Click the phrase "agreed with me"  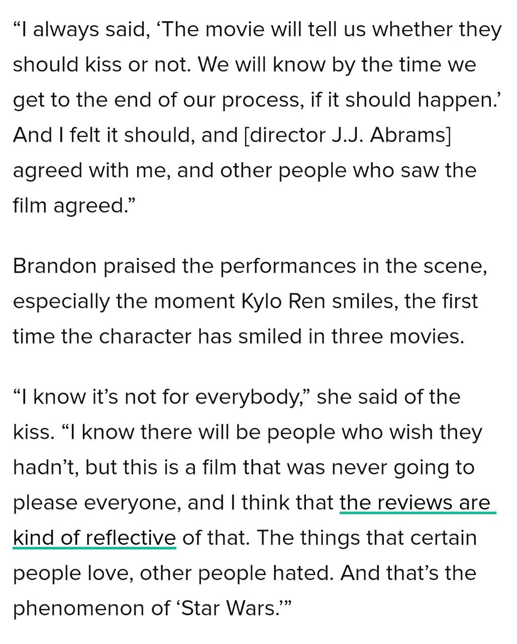(91, 171)
